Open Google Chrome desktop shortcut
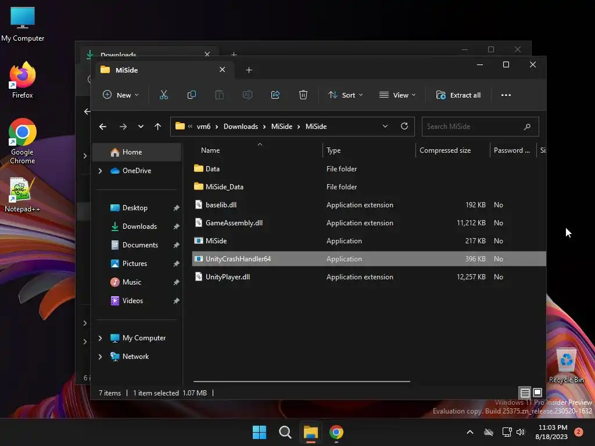 [x=23, y=141]
